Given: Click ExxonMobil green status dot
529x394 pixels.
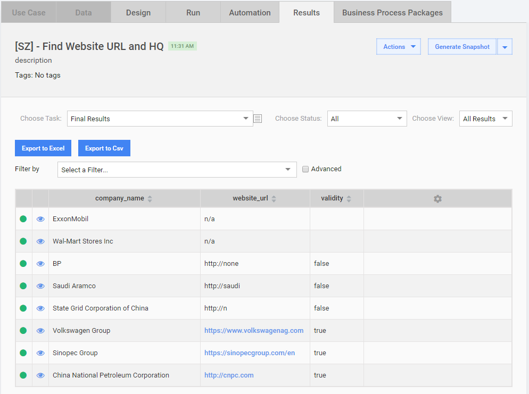Looking at the screenshot, I should pyautogui.click(x=23, y=219).
